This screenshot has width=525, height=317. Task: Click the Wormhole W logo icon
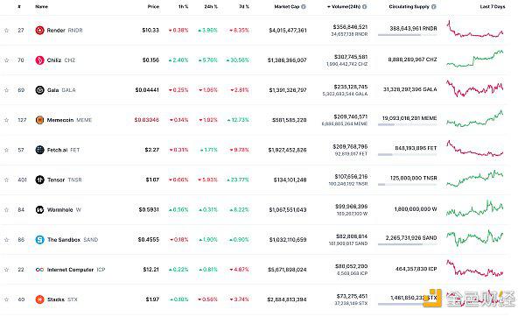pos(40,210)
